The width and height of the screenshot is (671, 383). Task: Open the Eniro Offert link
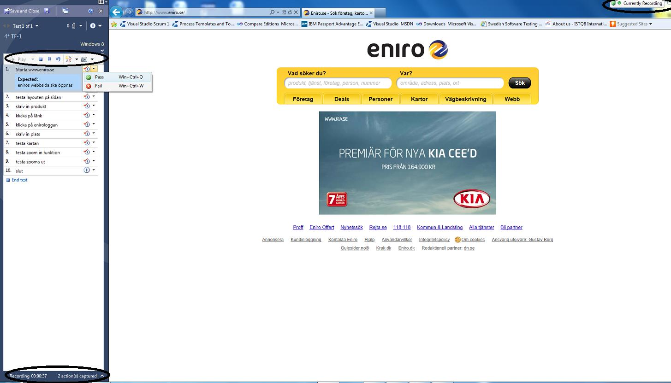coord(322,227)
